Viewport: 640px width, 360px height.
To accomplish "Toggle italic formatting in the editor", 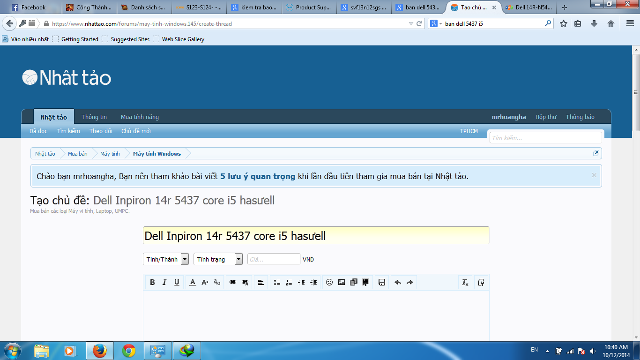I will (x=164, y=282).
